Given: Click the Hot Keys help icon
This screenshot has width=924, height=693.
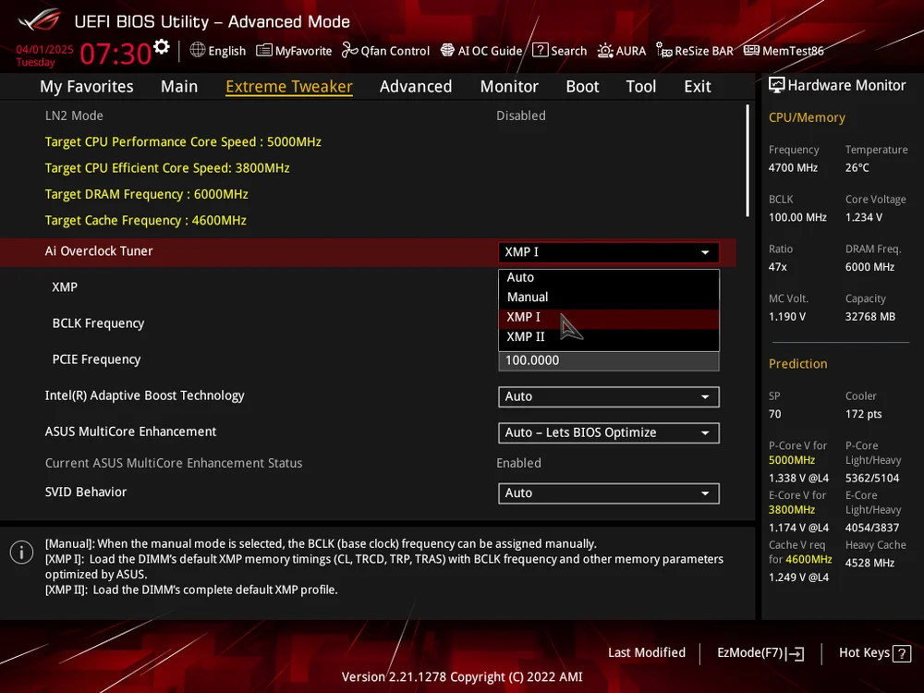Looking at the screenshot, I should tap(901, 653).
